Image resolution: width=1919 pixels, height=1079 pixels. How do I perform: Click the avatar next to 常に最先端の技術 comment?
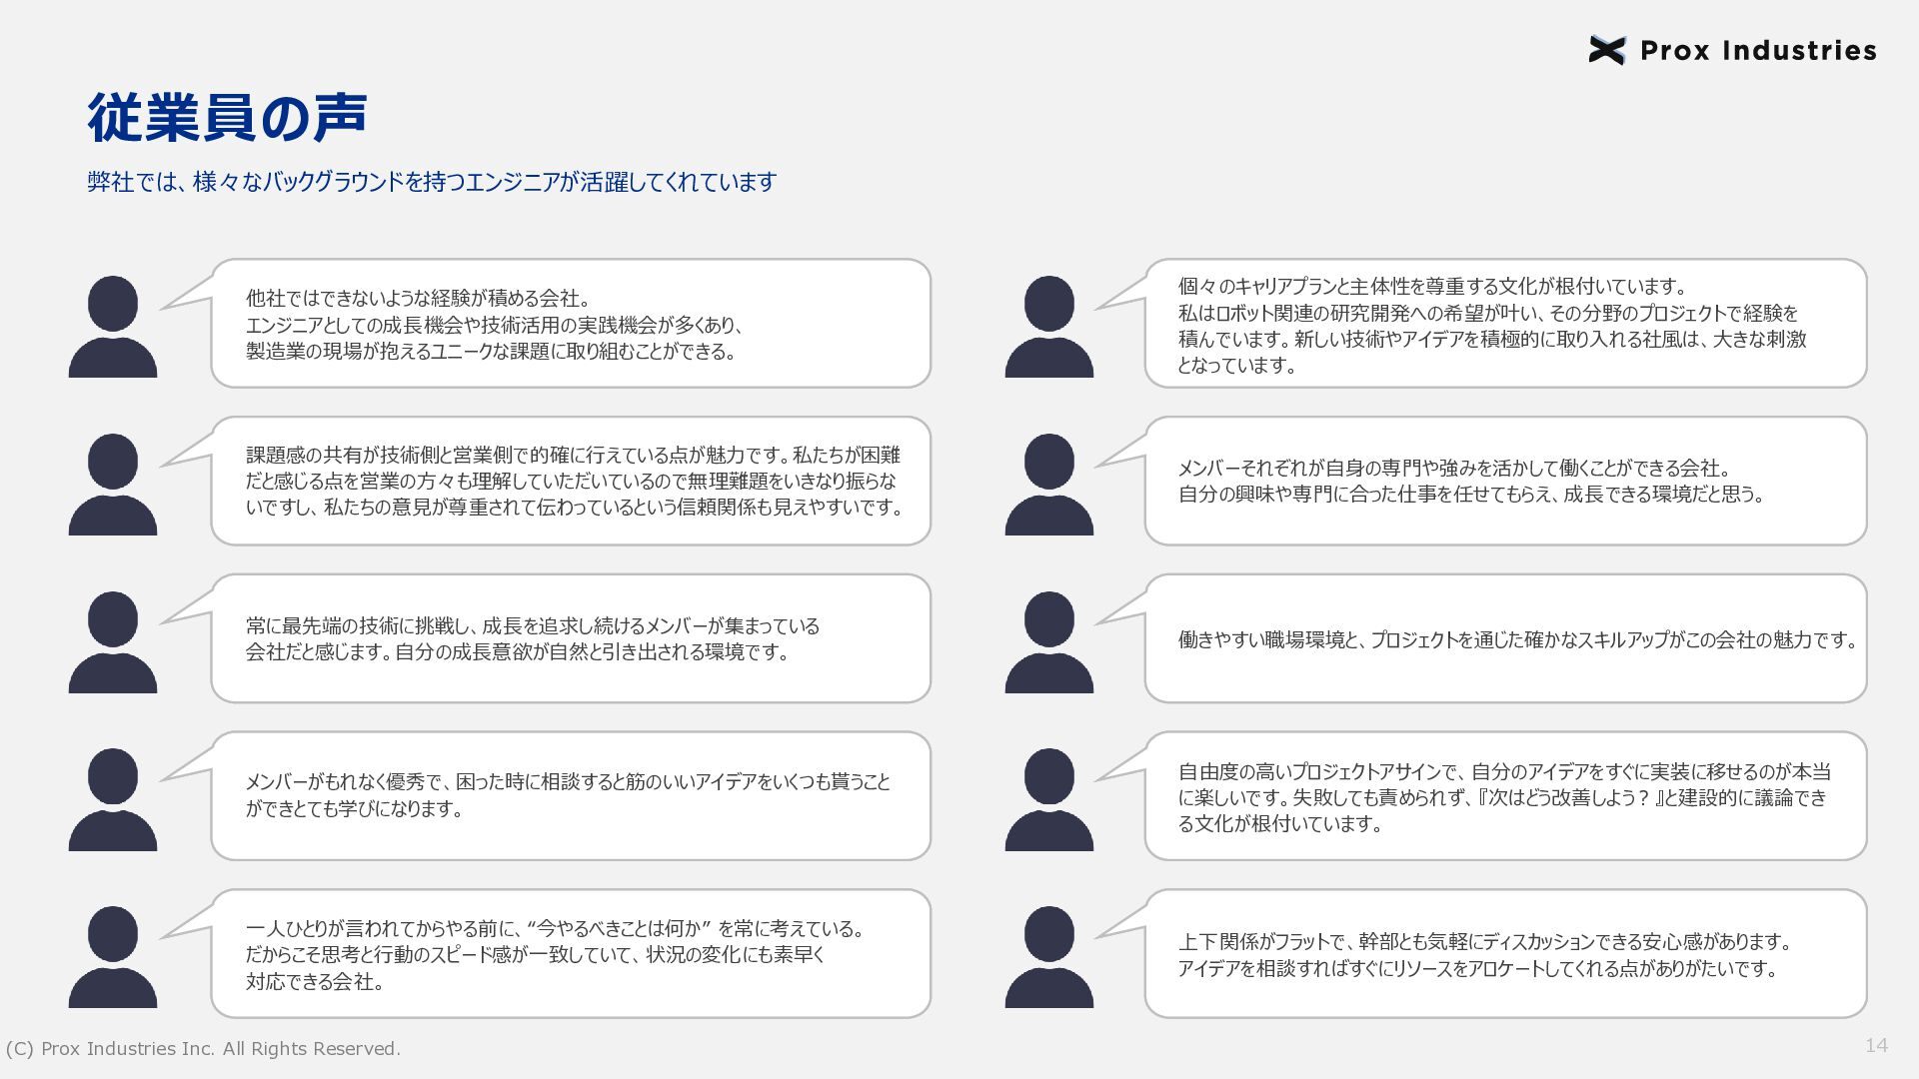113,642
